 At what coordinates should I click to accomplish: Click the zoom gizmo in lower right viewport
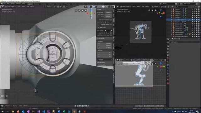155,63
